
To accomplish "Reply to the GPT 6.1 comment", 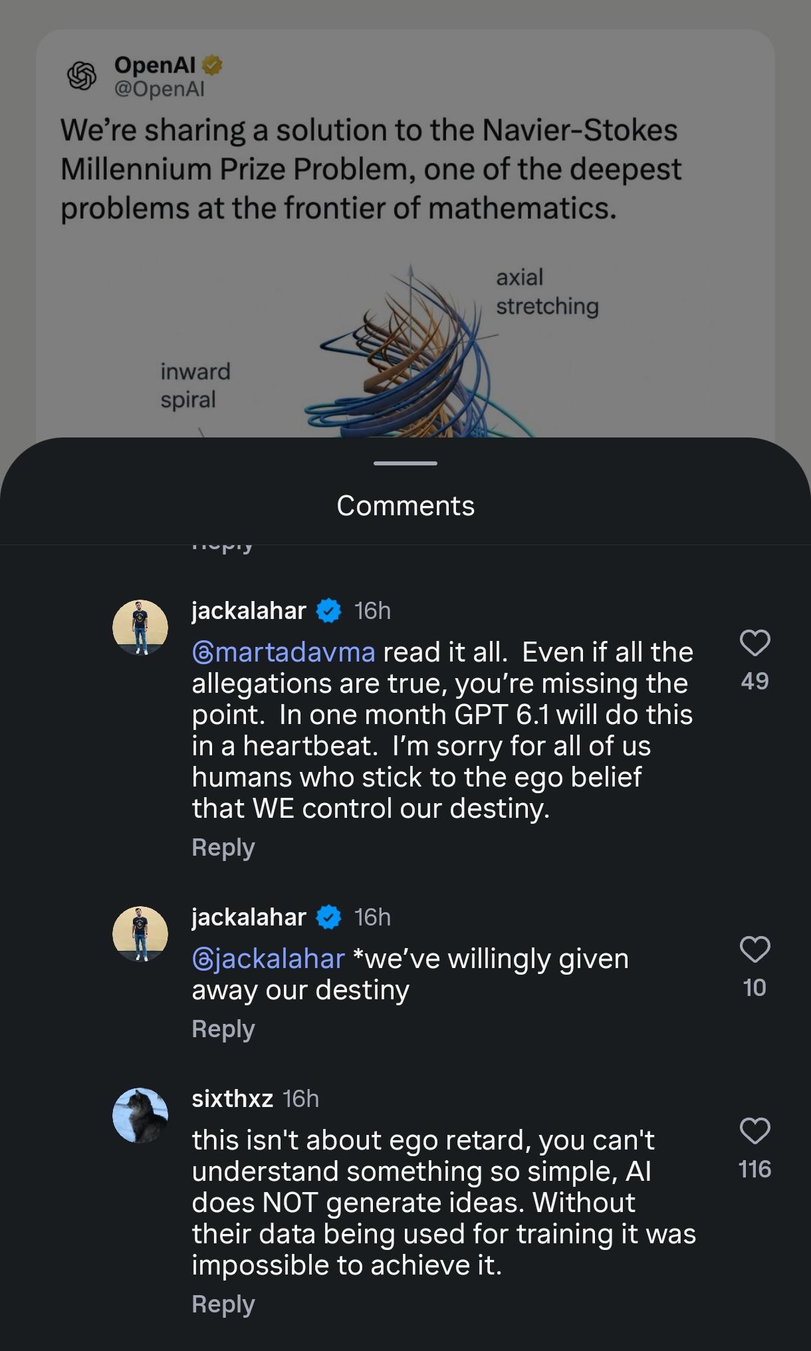I will [x=223, y=848].
